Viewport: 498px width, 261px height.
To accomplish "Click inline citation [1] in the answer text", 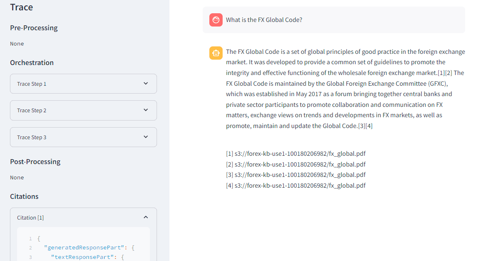I will pyautogui.click(x=441, y=73).
